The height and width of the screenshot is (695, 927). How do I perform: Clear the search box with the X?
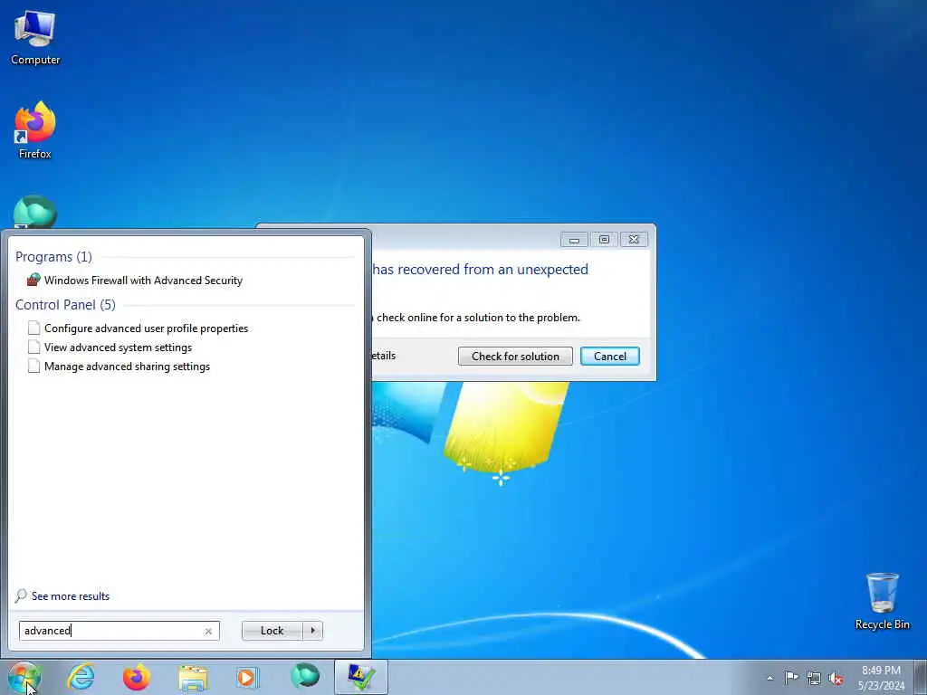(208, 631)
